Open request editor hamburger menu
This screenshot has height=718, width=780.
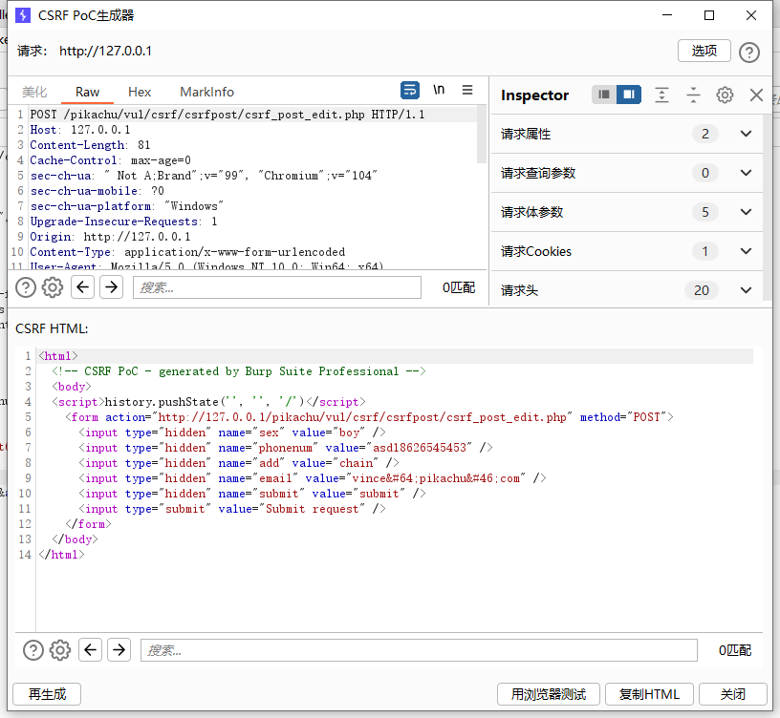[x=467, y=90]
